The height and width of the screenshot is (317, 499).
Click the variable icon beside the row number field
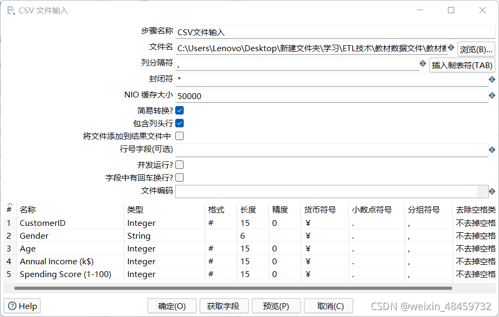[492, 150]
